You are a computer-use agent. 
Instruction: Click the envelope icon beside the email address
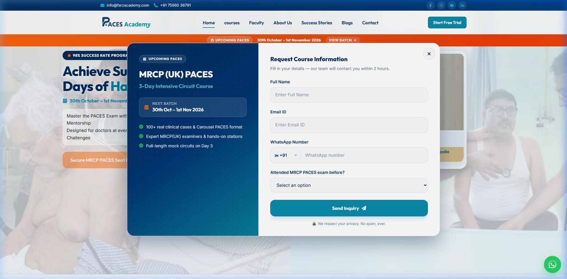pos(102,5)
